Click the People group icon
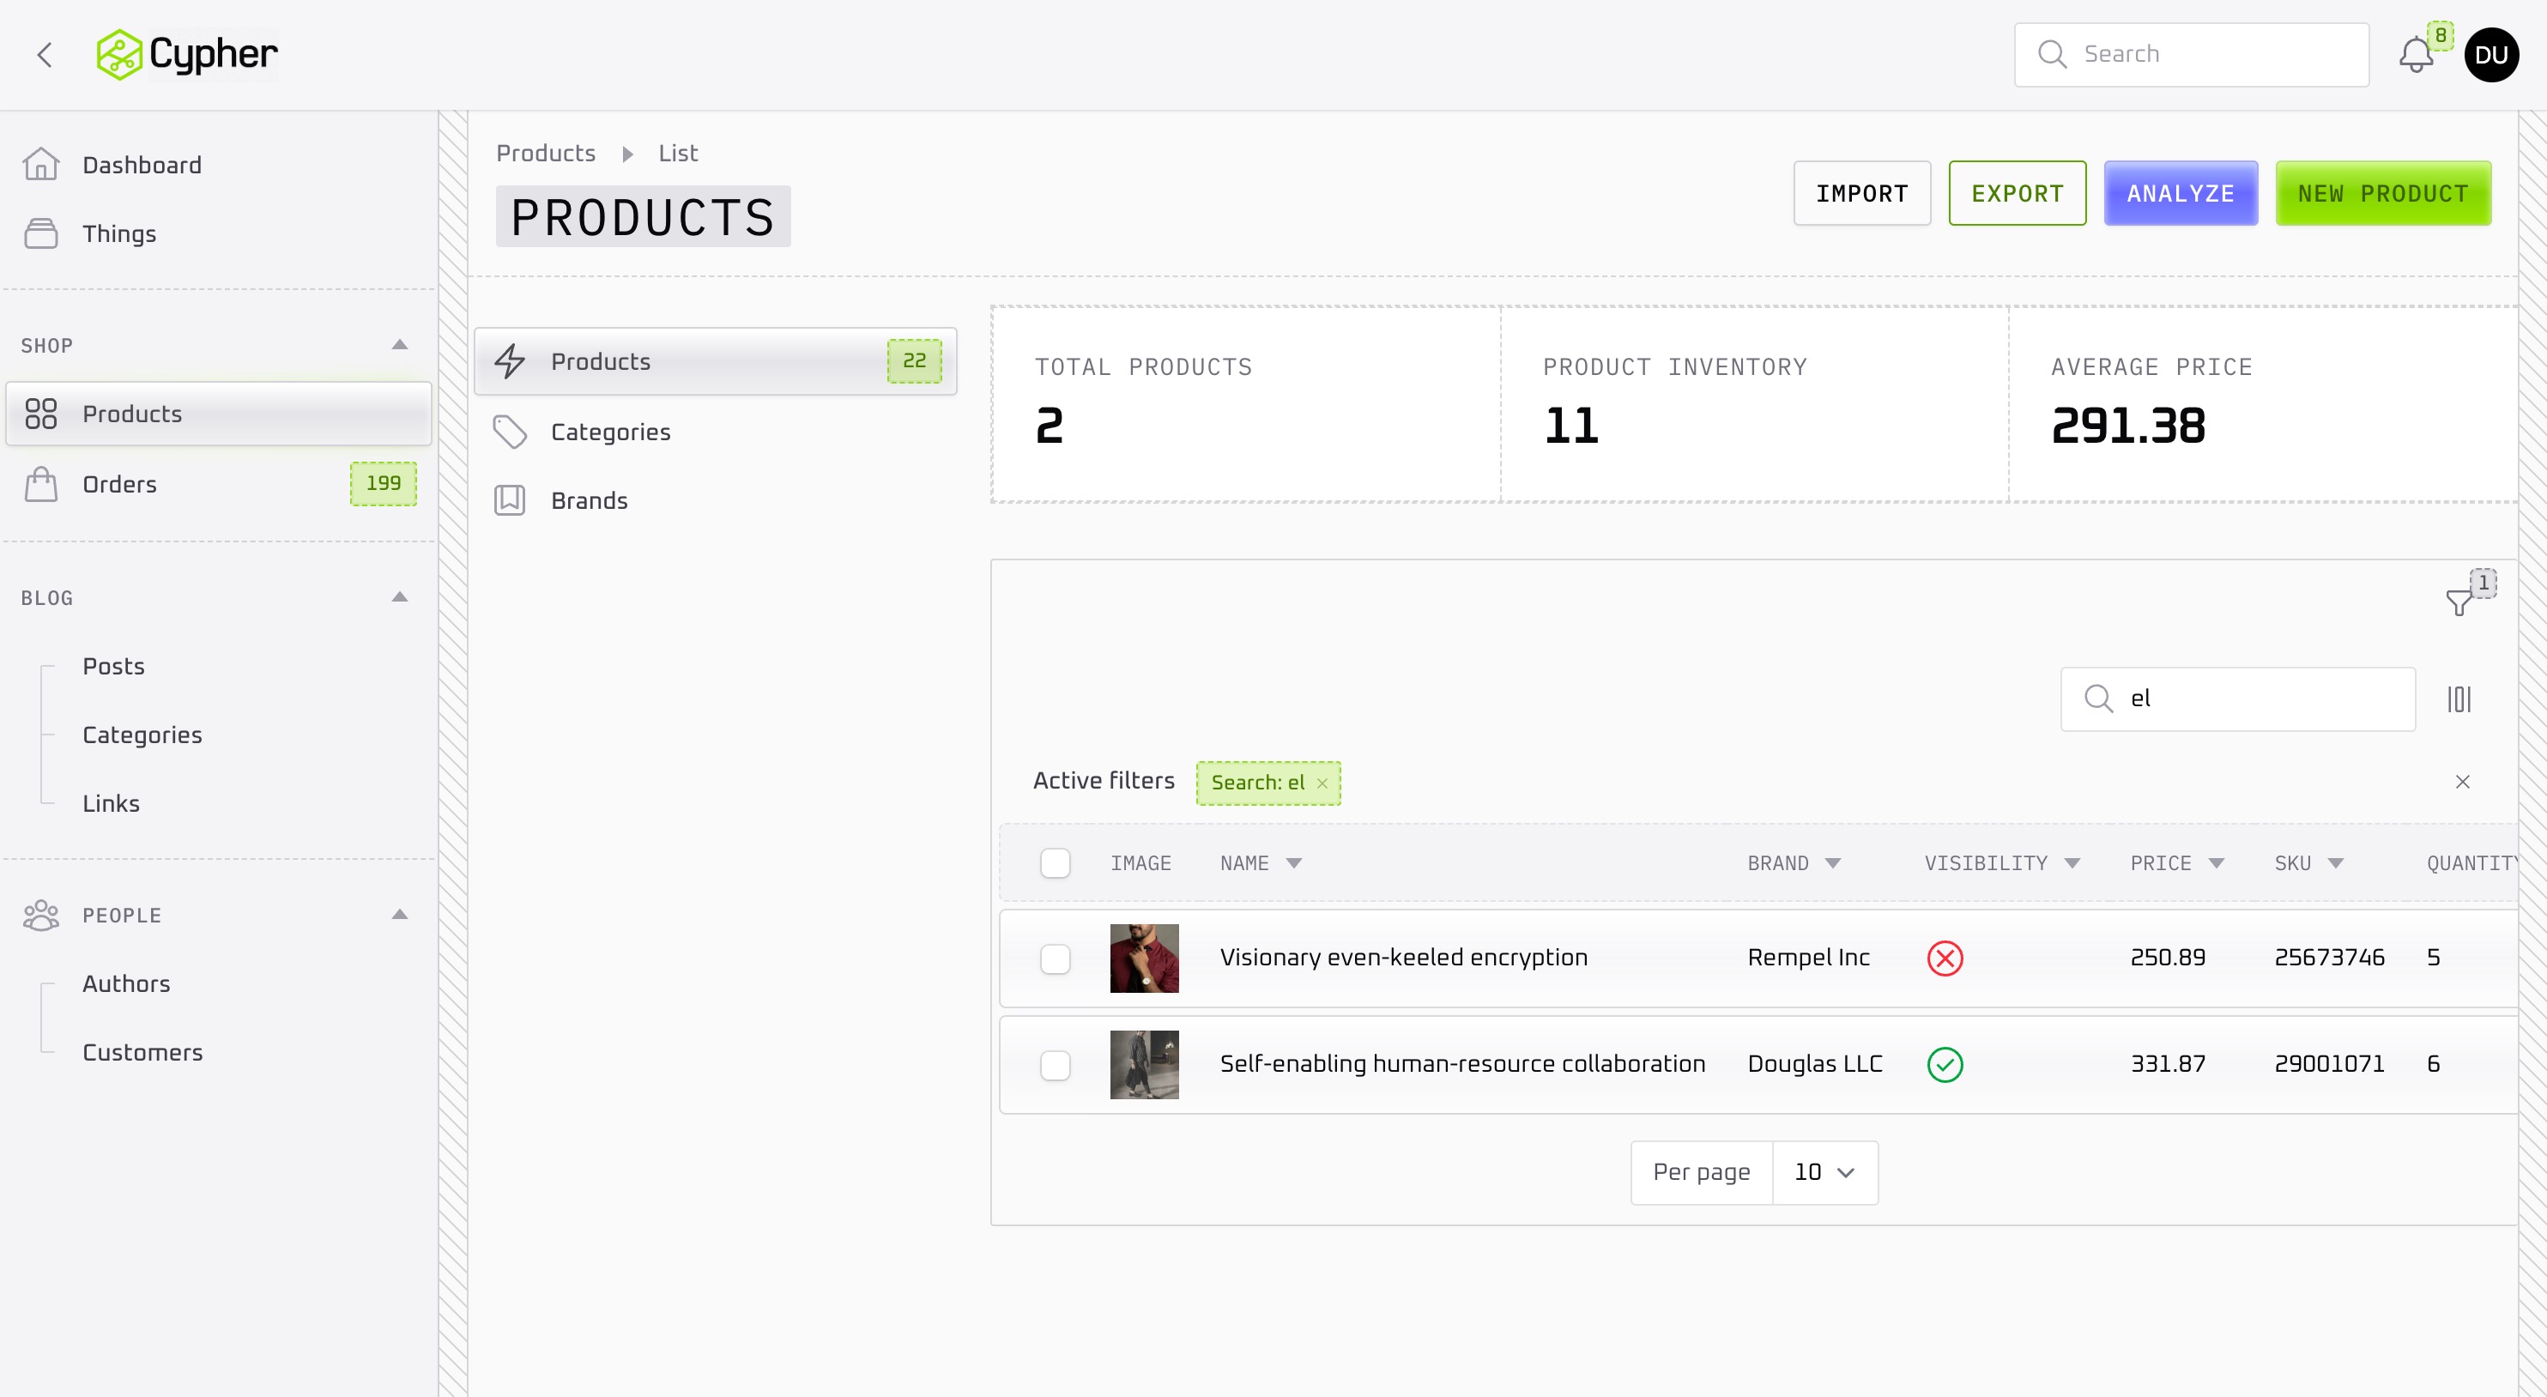2547x1397 pixels. point(40,915)
